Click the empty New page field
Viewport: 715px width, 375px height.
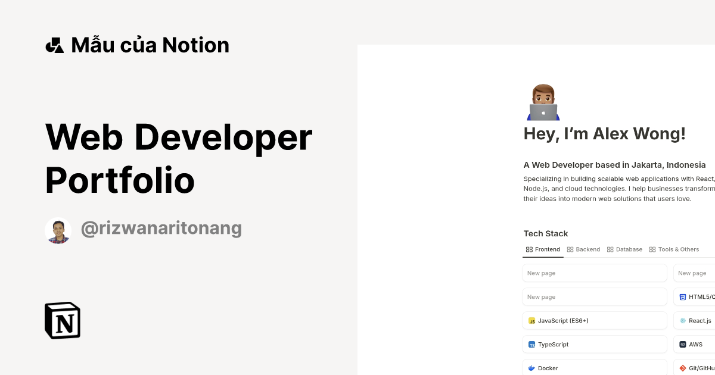[594, 273]
